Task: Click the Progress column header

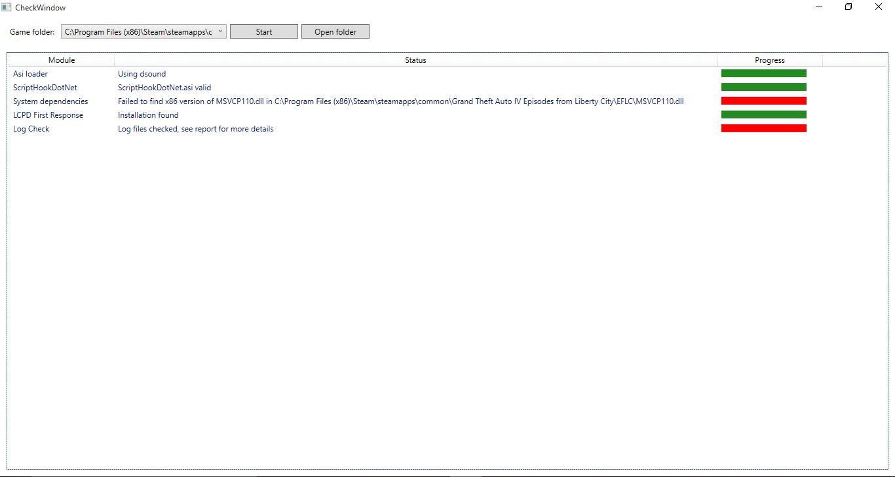Action: pos(770,60)
